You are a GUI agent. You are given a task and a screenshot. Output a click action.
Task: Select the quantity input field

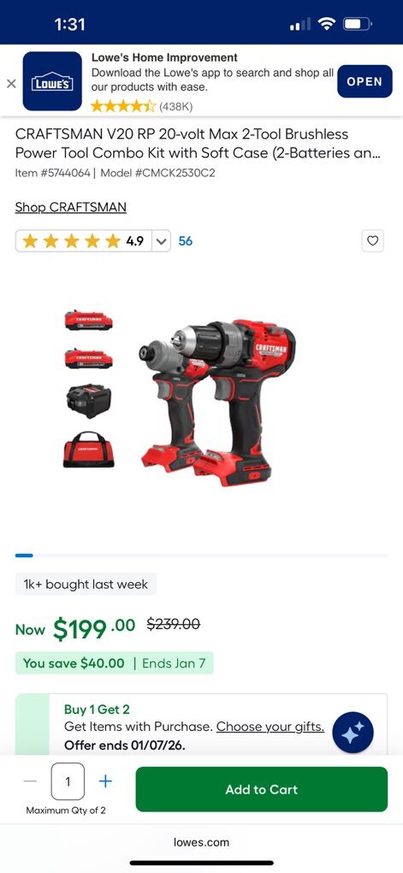coord(68,781)
